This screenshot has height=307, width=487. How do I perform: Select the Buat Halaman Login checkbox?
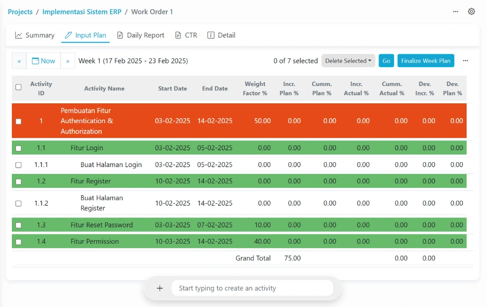click(18, 165)
